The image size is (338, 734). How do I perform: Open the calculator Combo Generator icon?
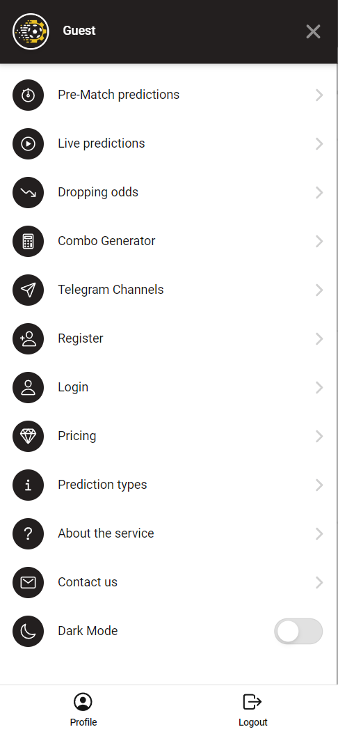28,241
